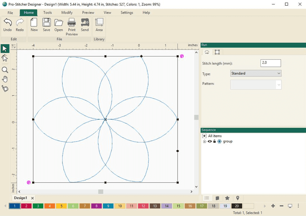Click inside the Stitch length field
306x216 pixels.
click(x=270, y=62)
